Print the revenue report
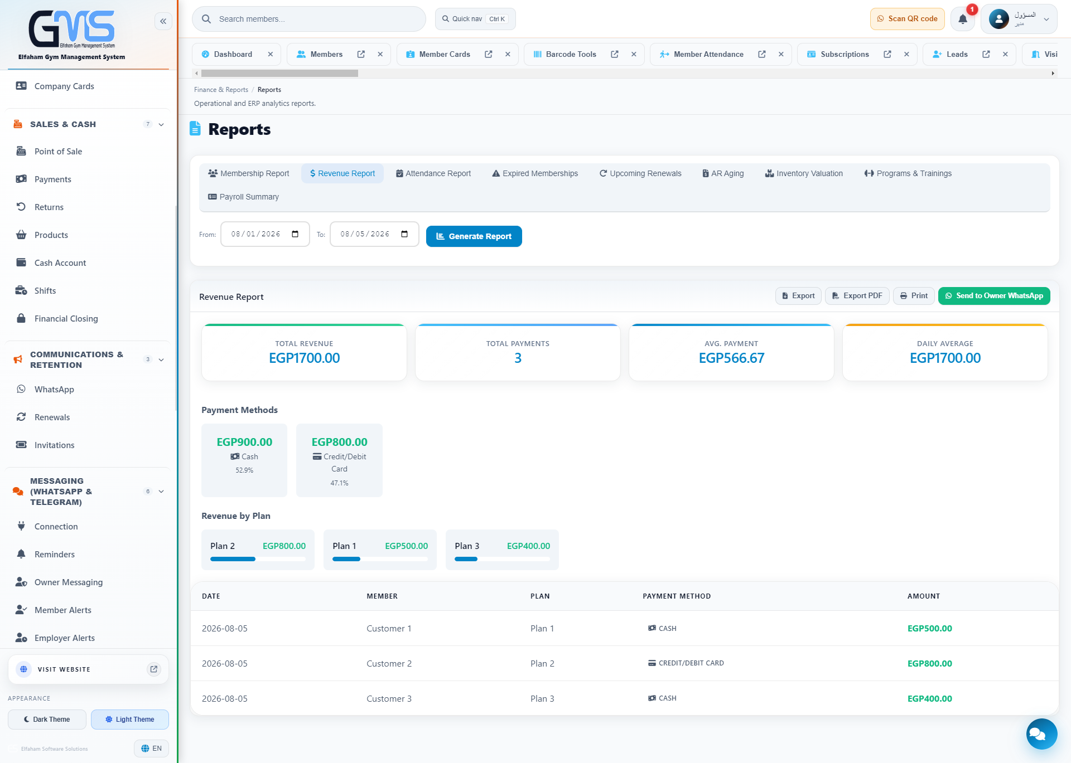The image size is (1071, 763). tap(914, 296)
